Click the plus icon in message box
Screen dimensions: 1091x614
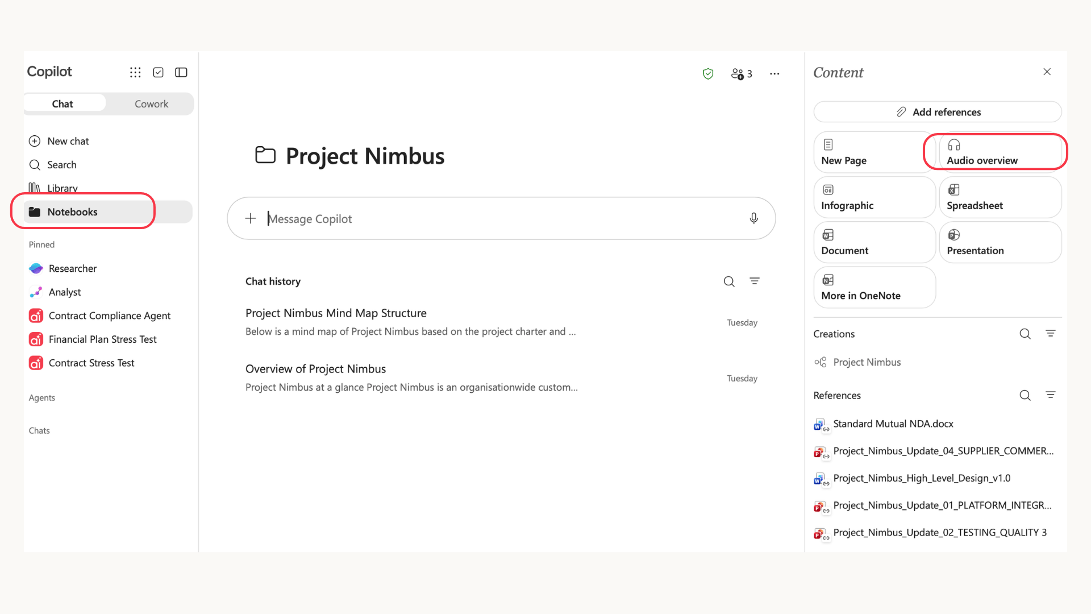click(251, 218)
